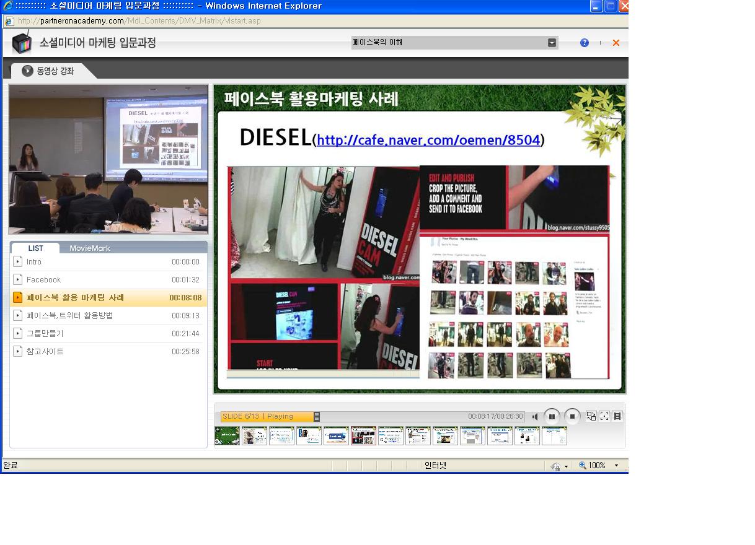Jump to the slide 11 thumbnail
Image resolution: width=755 pixels, height=545 pixels.
[500, 435]
